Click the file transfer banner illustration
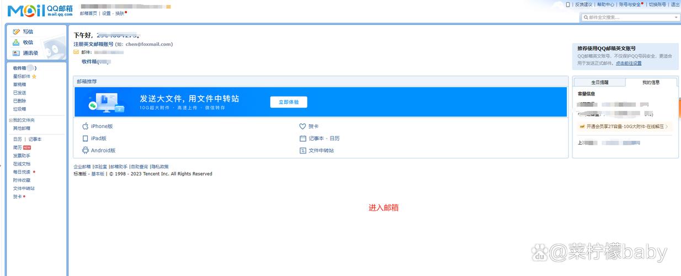 [106, 103]
